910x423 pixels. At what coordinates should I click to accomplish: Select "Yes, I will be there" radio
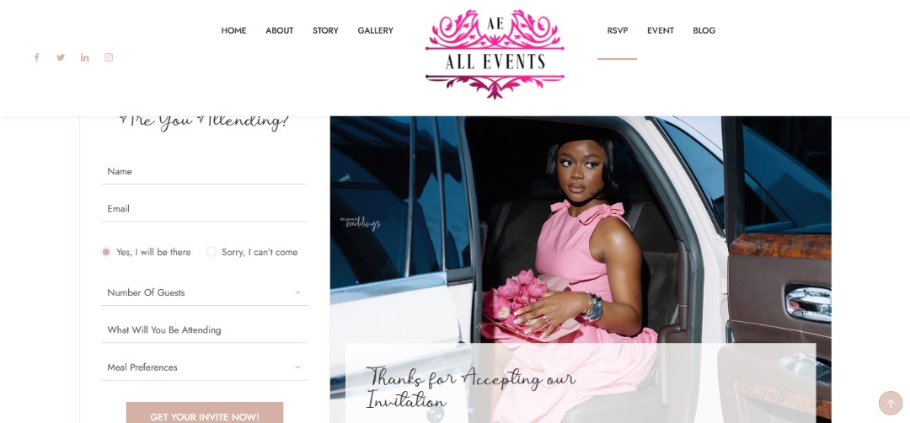105,252
